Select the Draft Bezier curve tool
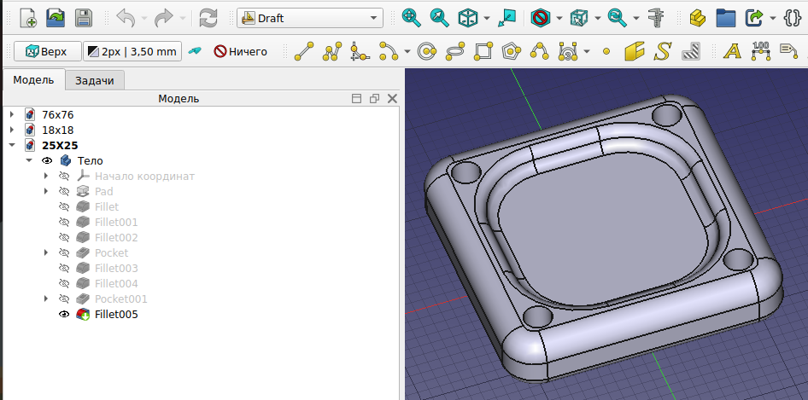The width and height of the screenshot is (808, 400). [x=567, y=51]
